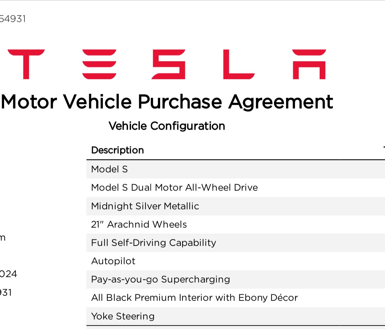Click the Yoke Steering row
The height and width of the screenshot is (329, 385).
[123, 316]
